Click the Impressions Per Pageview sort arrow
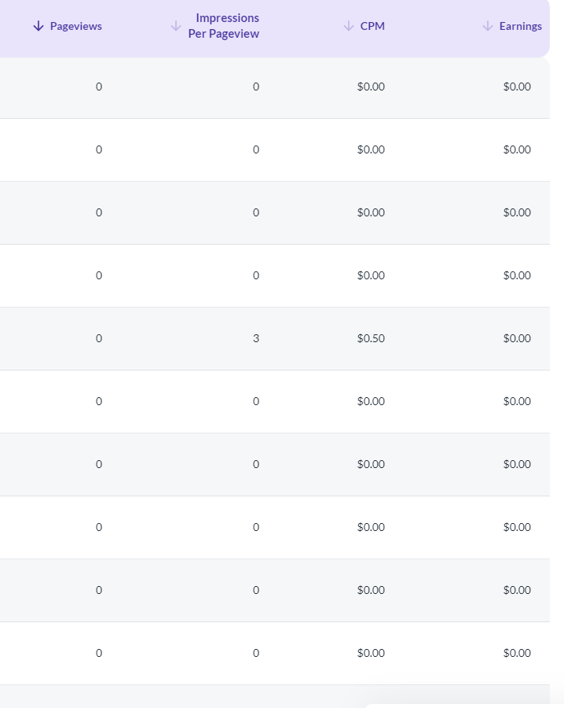The image size is (564, 708). coord(176,26)
